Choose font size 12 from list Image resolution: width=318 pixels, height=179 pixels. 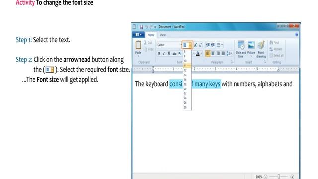pos(187,70)
